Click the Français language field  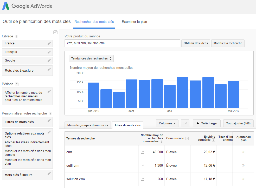[x=27, y=52]
